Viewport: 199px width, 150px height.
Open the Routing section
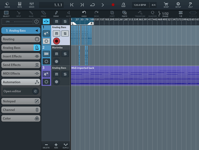point(21,39)
